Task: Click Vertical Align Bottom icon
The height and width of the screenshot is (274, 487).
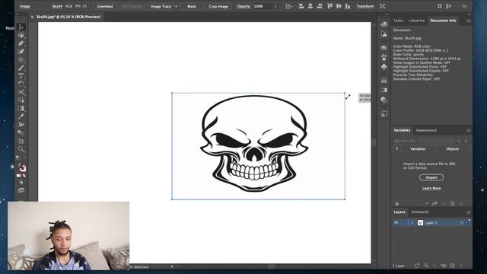Action: [348, 6]
